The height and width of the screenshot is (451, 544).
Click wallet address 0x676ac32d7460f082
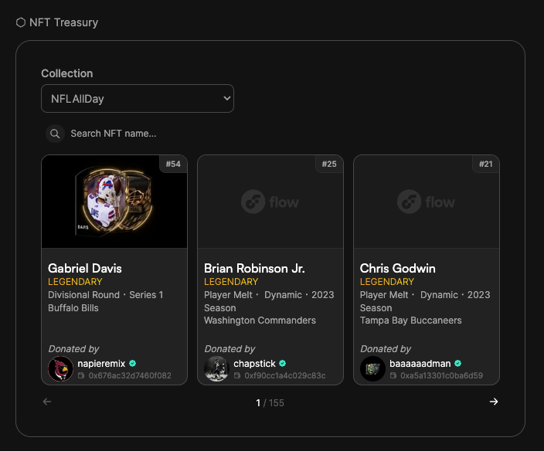(x=130, y=375)
